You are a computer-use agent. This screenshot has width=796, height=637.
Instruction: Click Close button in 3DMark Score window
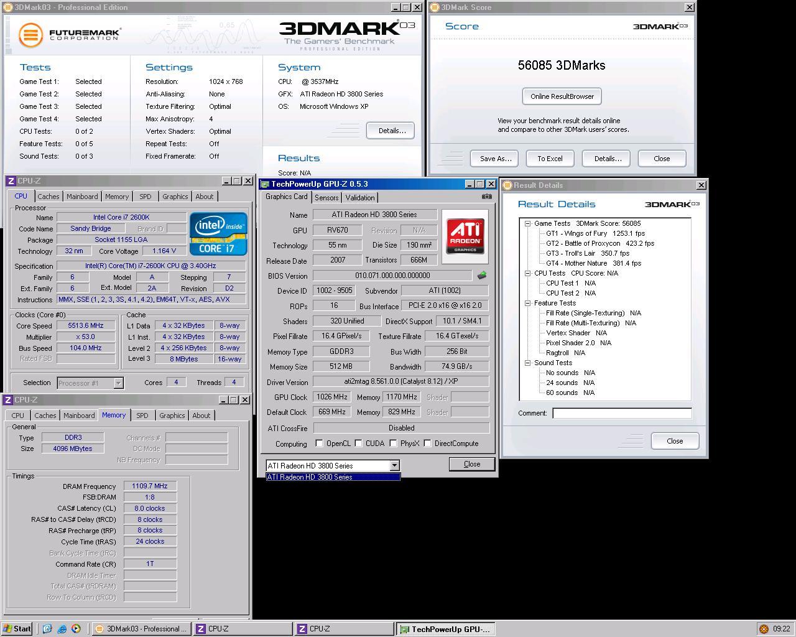pos(662,159)
